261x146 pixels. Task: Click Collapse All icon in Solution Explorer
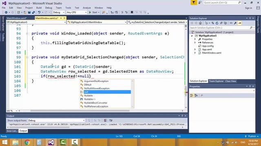click(x=221, y=23)
